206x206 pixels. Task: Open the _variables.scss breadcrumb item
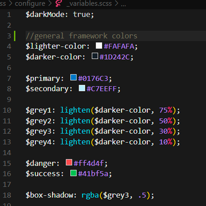pos(89,4)
